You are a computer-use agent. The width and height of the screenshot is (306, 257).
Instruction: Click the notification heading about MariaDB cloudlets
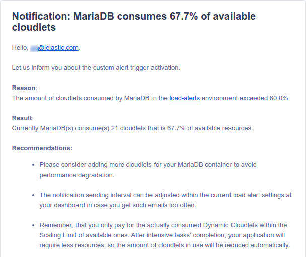pos(134,22)
